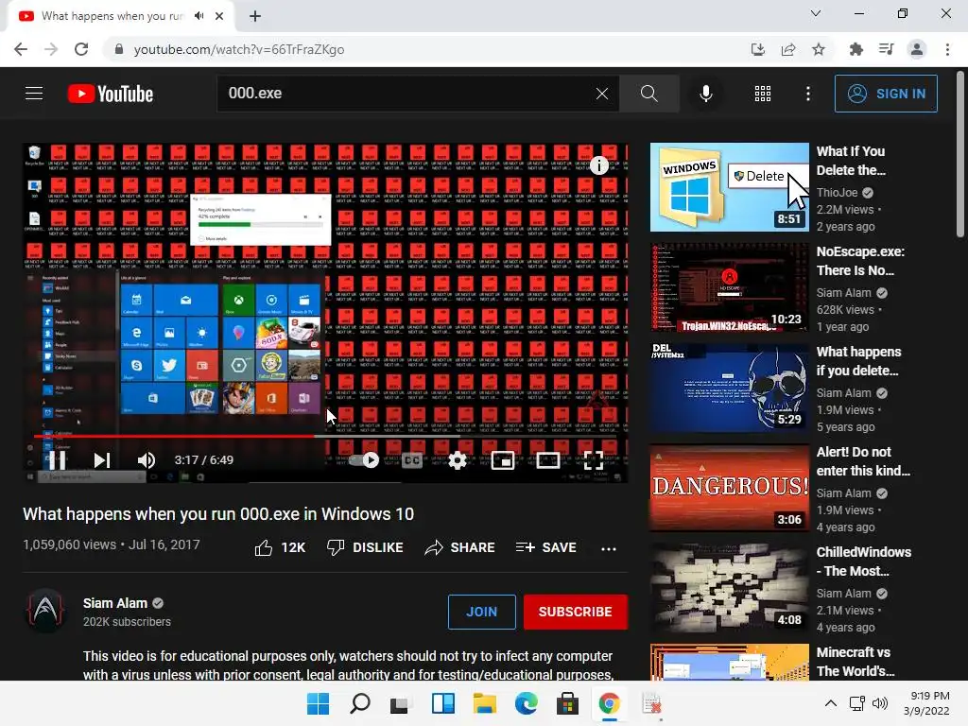This screenshot has width=968, height=726.
Task: Mute the tab via speaker icon
Action: [199, 15]
